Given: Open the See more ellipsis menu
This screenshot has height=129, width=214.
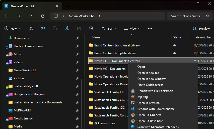Looking at the screenshot, I should tap(150, 29).
